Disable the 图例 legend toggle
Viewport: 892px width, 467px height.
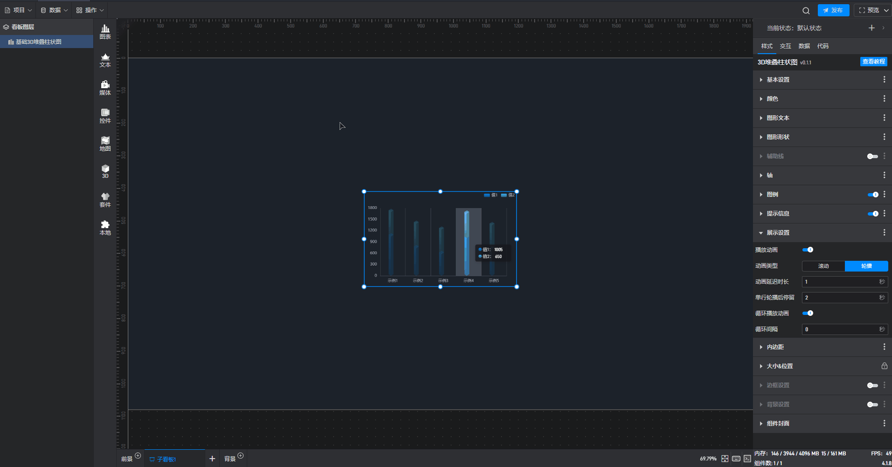872,195
